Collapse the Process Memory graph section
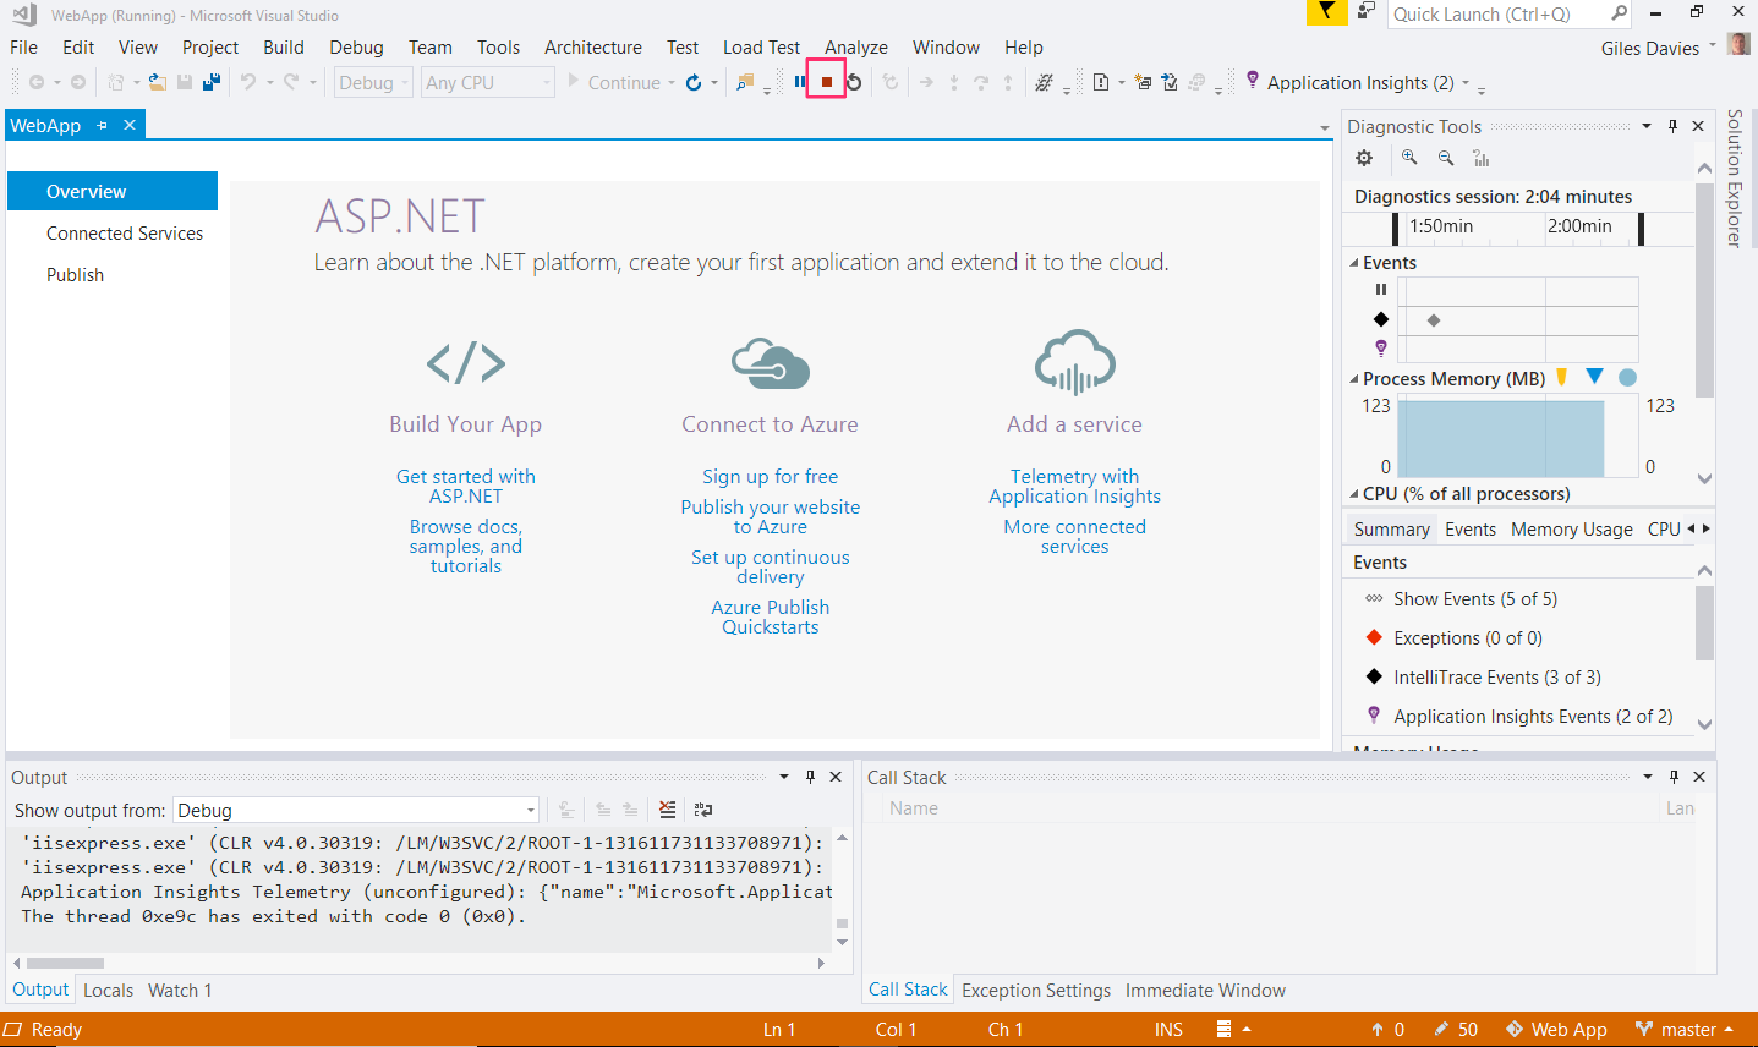 [x=1354, y=379]
